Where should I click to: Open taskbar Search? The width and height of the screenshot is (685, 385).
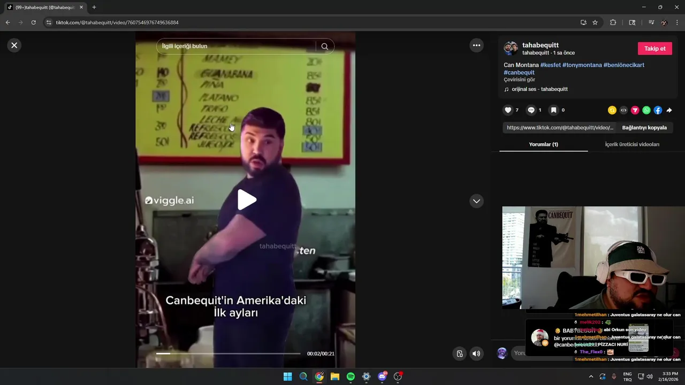[x=303, y=376]
